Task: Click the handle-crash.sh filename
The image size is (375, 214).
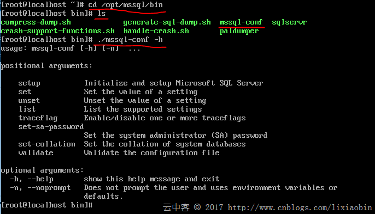Action: click(x=156, y=30)
